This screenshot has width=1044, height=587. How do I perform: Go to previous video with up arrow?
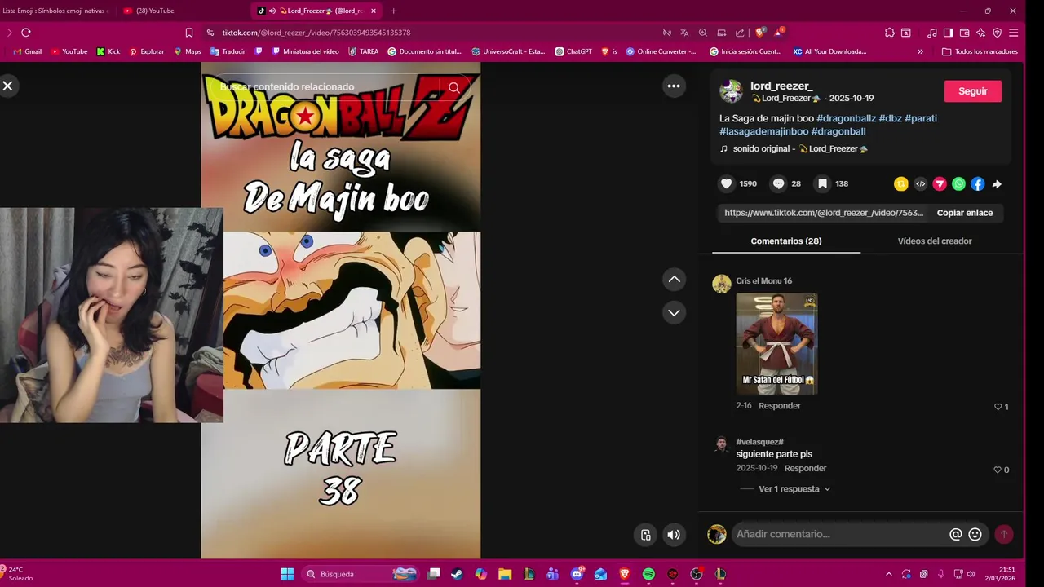tap(674, 279)
